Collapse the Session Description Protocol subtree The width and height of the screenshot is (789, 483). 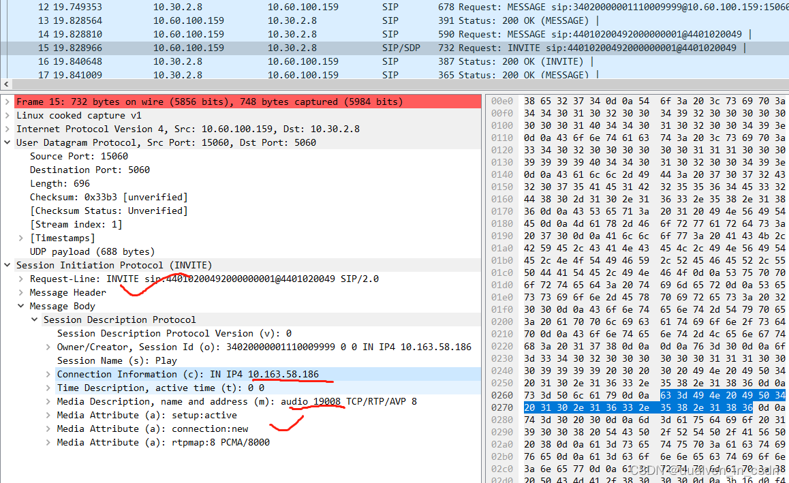[34, 320]
